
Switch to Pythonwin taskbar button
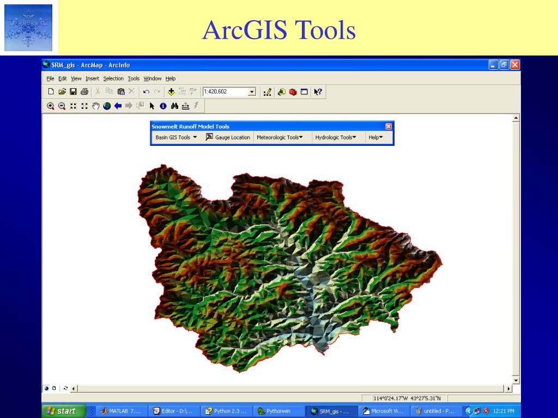click(x=278, y=411)
